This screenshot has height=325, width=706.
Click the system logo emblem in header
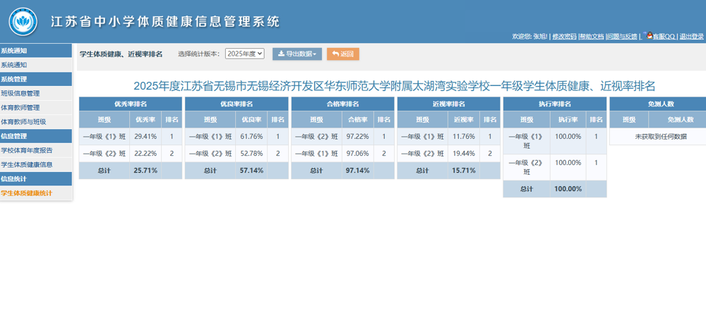point(23,21)
